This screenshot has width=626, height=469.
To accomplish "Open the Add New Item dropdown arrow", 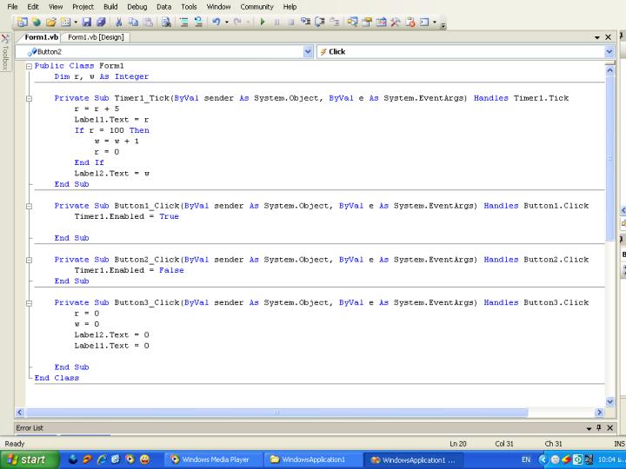I will click(75, 22).
